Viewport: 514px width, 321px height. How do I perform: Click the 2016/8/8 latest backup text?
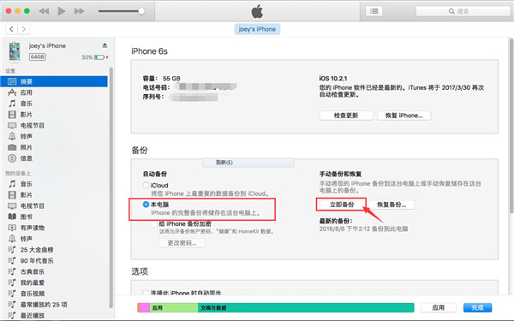(363, 229)
